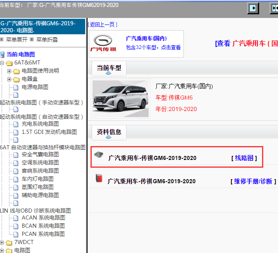The height and width of the screenshot is (253, 278).
Task: Open the 车内灯电路图 entry
Action: 38,179
